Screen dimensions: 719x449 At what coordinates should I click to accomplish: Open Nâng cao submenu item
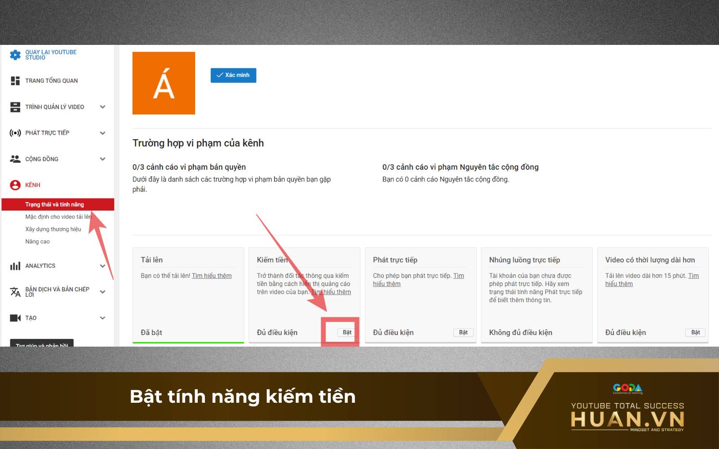[37, 242]
